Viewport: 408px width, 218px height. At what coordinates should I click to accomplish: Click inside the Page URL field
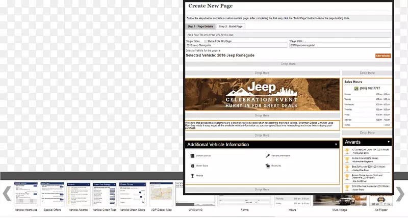coord(340,45)
